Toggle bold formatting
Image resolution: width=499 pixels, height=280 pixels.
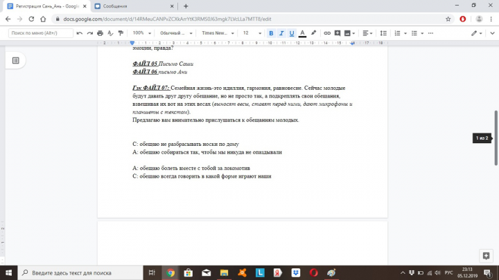271,33
